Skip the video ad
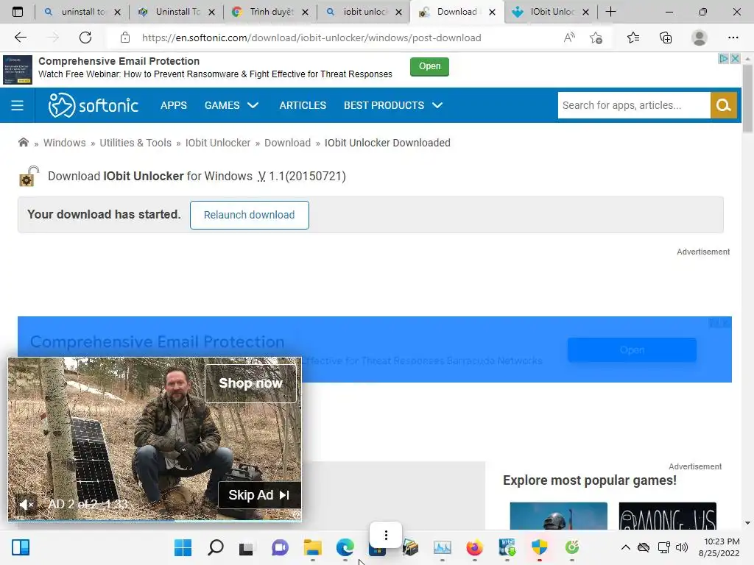This screenshot has height=565, width=754. pyautogui.click(x=259, y=495)
